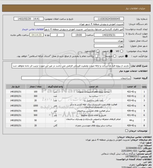The image size is (153, 168).
Task: Click the announcement date field 1403/05/29 - 14:41
Action: point(29,19)
